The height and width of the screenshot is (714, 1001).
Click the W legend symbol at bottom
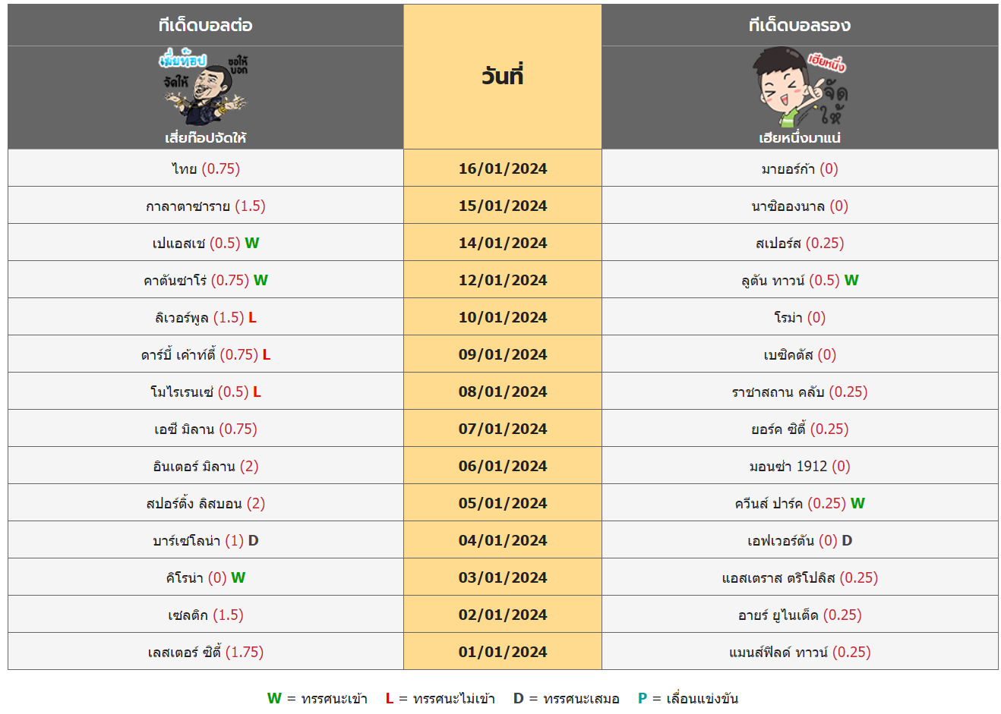pos(274,698)
